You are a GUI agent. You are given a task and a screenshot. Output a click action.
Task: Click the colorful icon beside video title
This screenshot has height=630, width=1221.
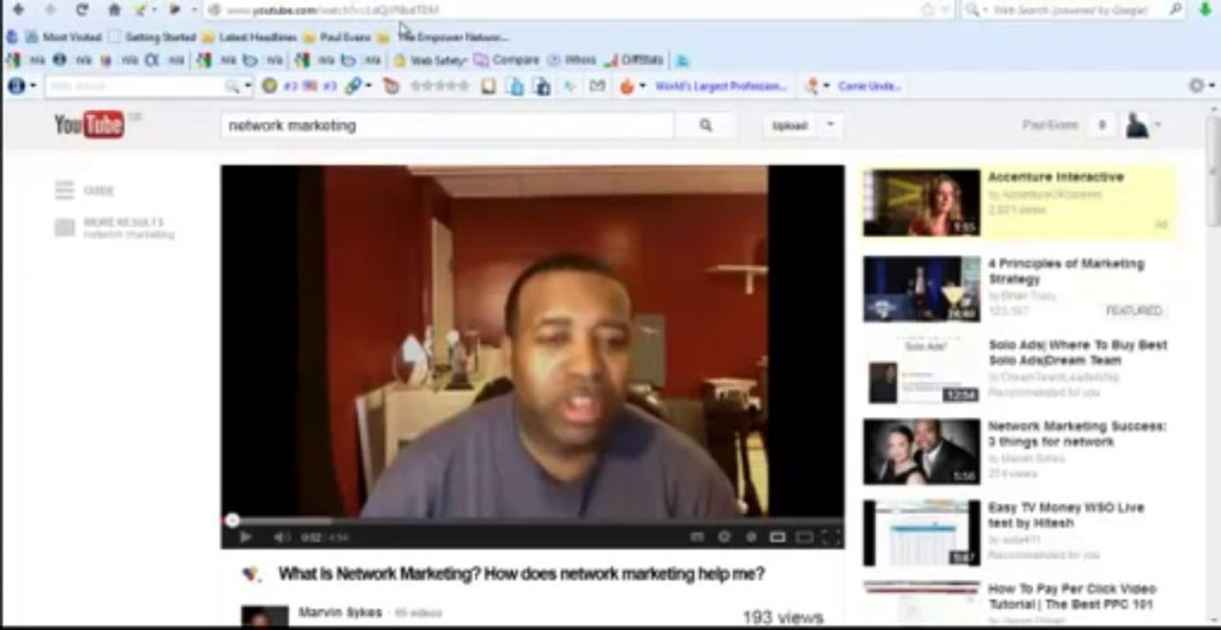point(251,574)
